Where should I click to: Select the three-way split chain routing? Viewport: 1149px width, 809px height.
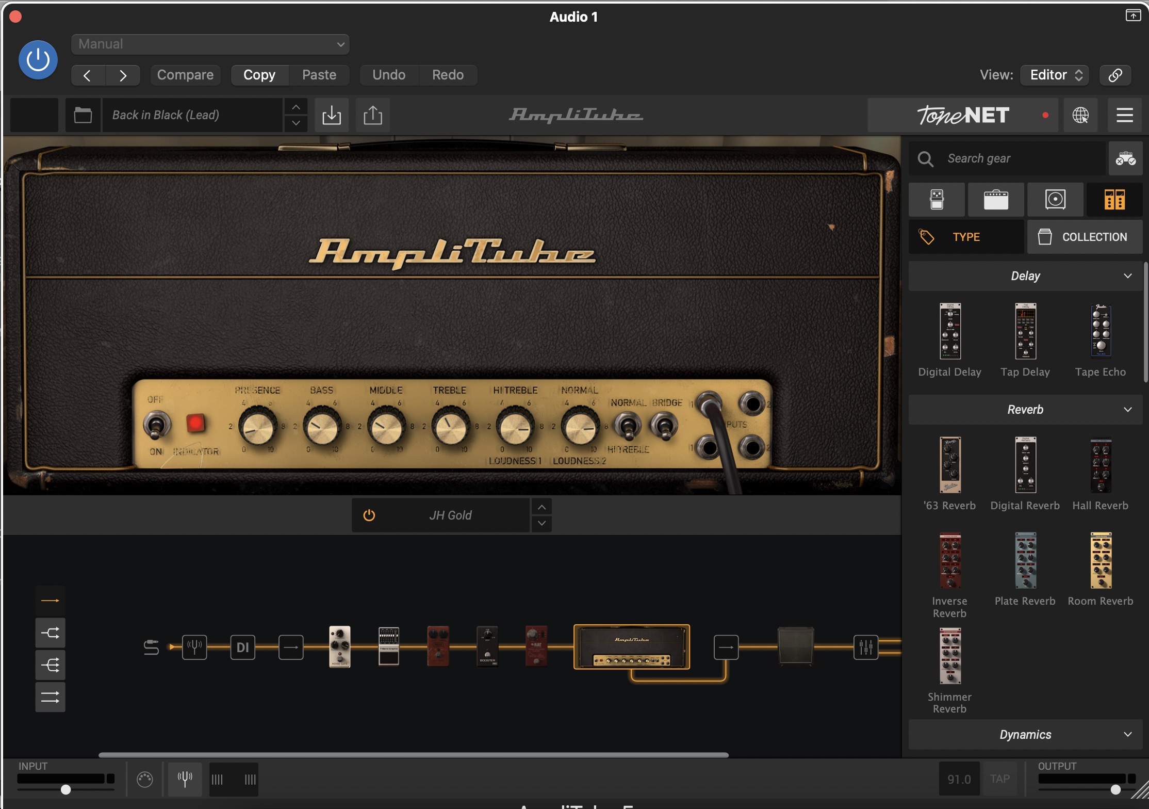coord(50,665)
